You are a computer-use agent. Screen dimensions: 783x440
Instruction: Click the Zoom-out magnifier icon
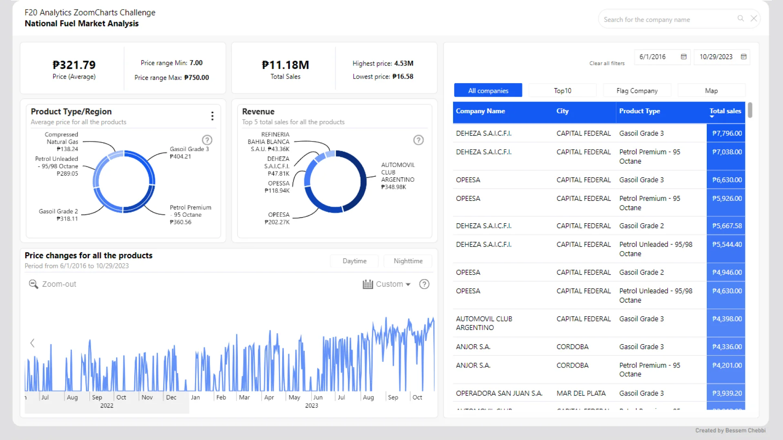33,284
